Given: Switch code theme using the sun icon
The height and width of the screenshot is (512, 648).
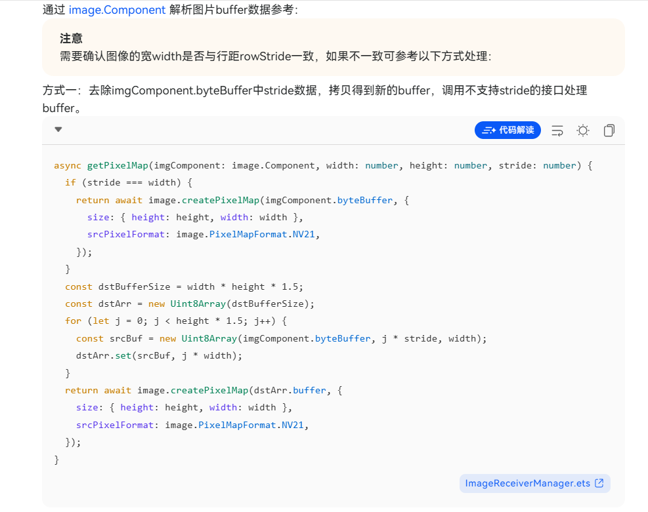Looking at the screenshot, I should click(x=583, y=130).
